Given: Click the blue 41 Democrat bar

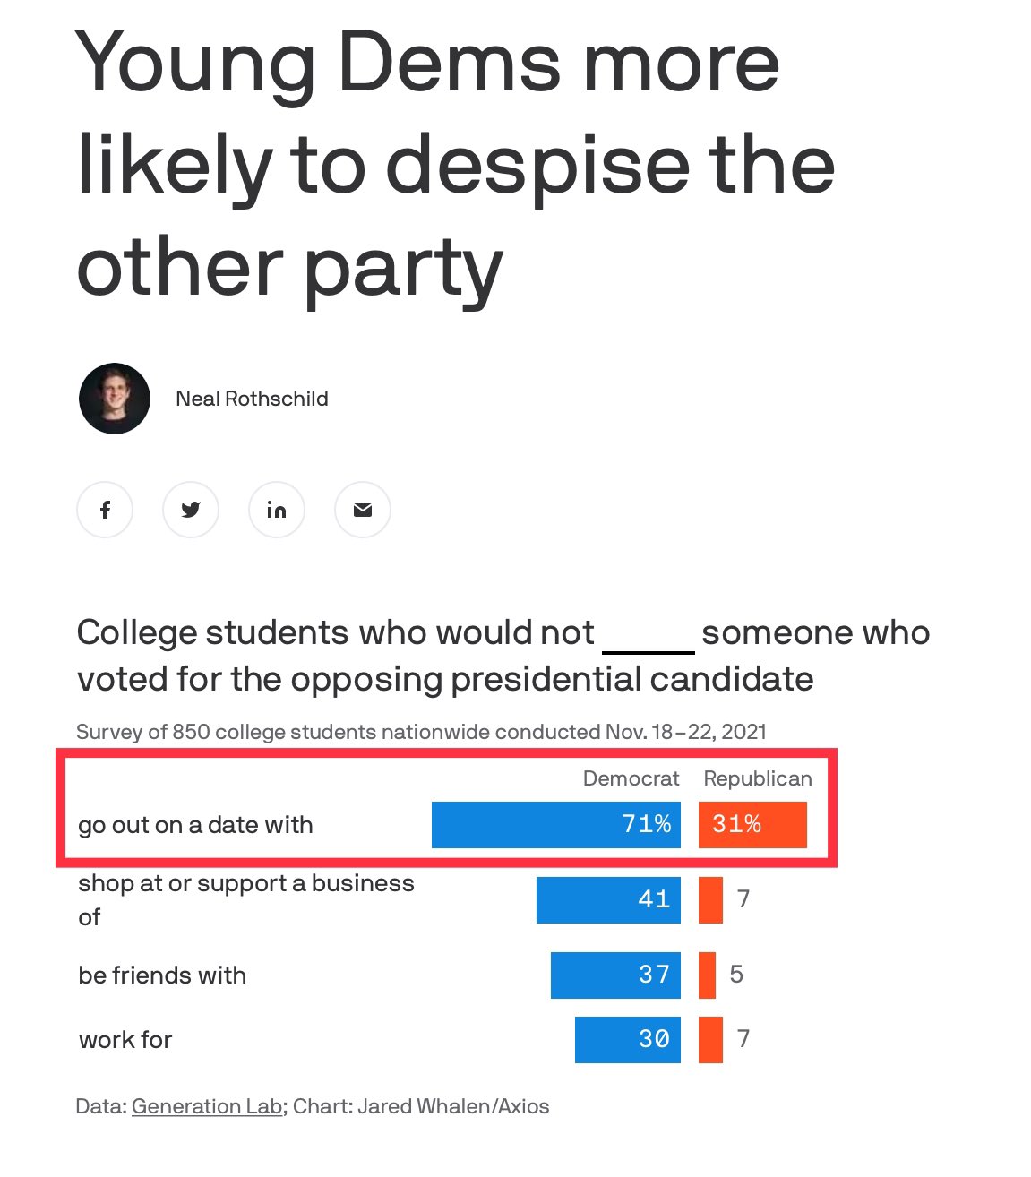Looking at the screenshot, I should click(608, 900).
